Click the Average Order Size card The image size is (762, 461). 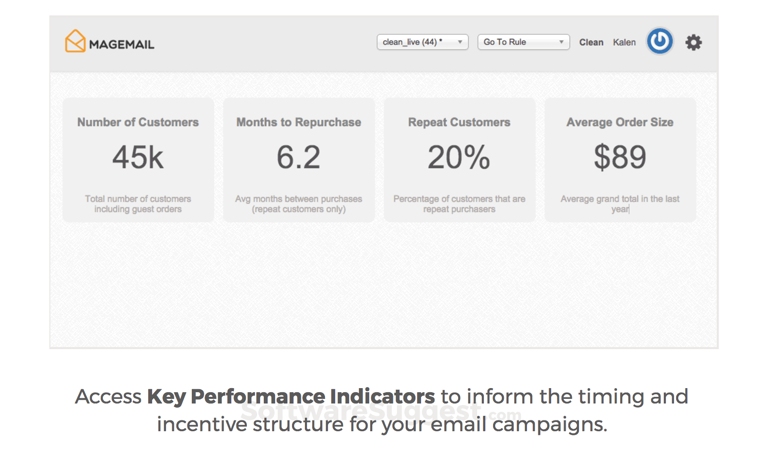coord(620,159)
